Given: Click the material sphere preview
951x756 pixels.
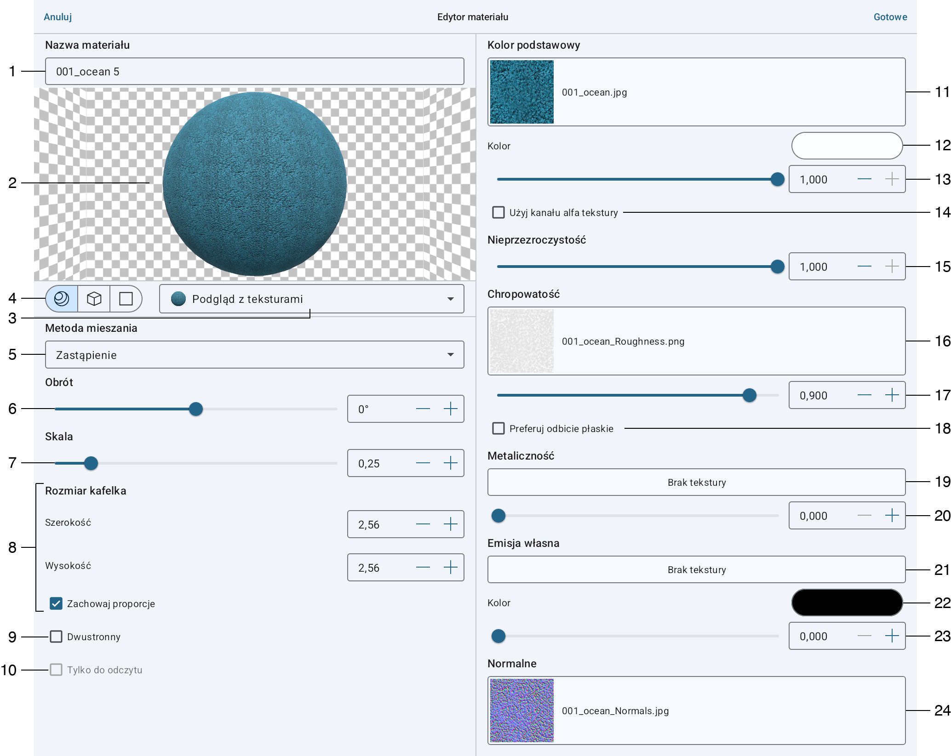Looking at the screenshot, I should pos(254,184).
